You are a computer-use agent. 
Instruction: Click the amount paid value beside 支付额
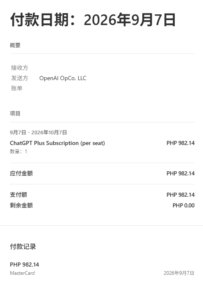point(180,195)
